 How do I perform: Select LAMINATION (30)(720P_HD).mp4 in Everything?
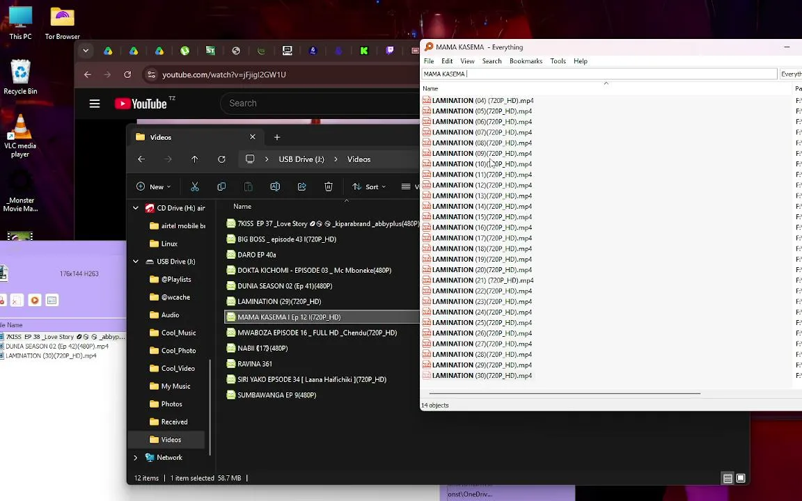click(477, 376)
